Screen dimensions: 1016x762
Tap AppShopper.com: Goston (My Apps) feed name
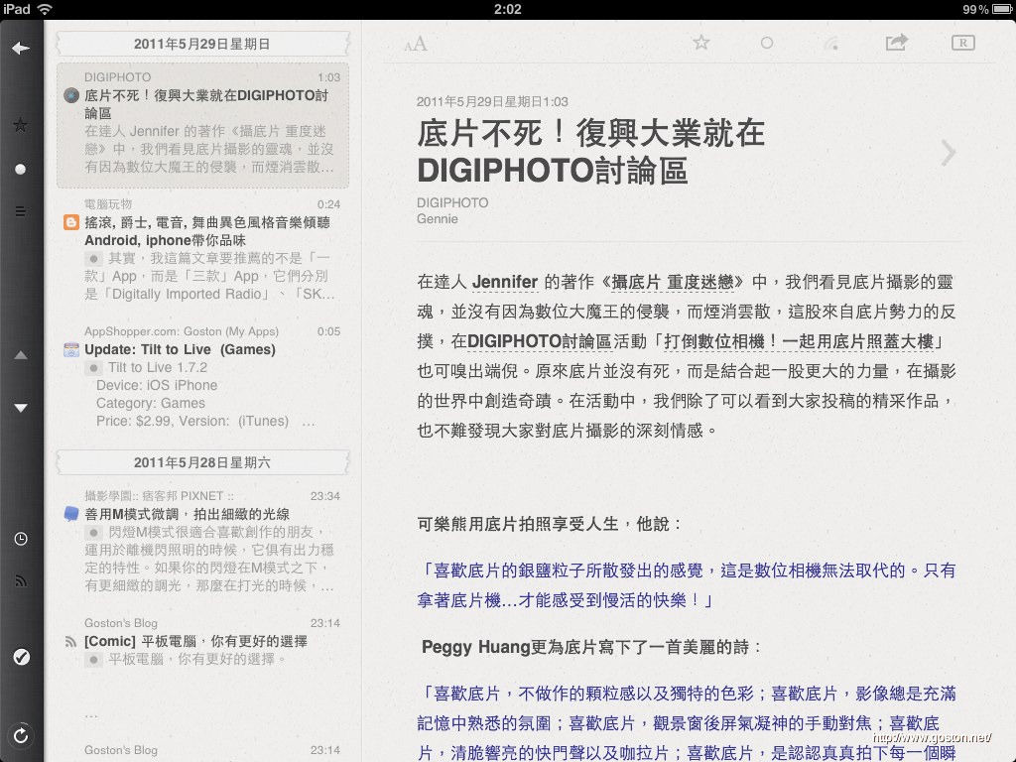click(x=182, y=331)
